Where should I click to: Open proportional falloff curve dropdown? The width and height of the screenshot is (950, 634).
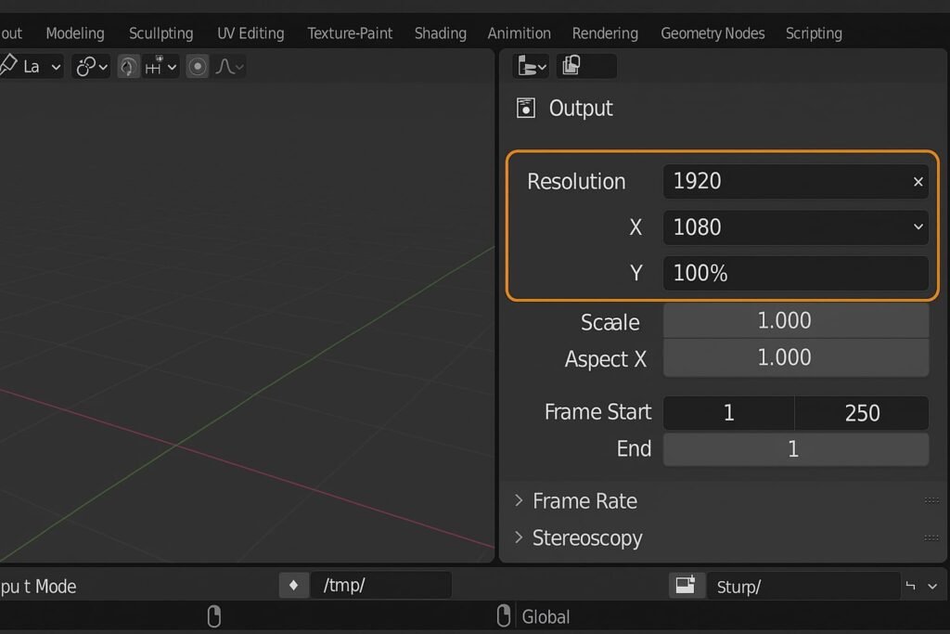click(x=230, y=67)
